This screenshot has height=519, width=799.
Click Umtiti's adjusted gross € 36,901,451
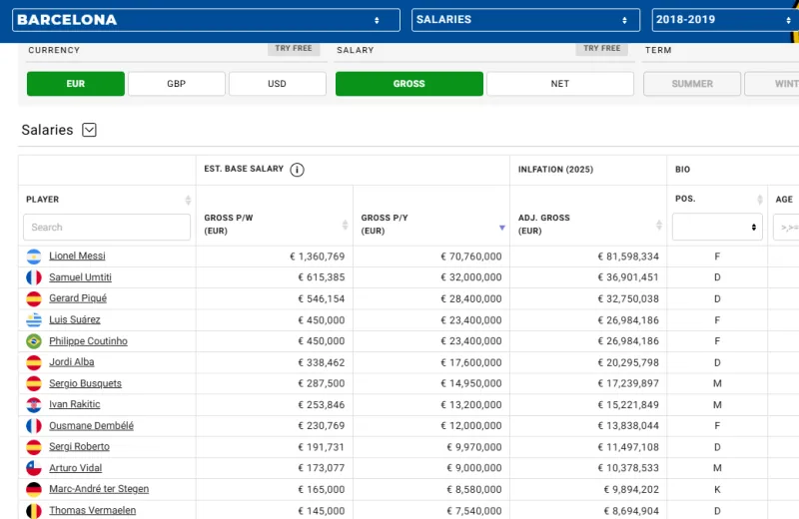(x=628, y=277)
